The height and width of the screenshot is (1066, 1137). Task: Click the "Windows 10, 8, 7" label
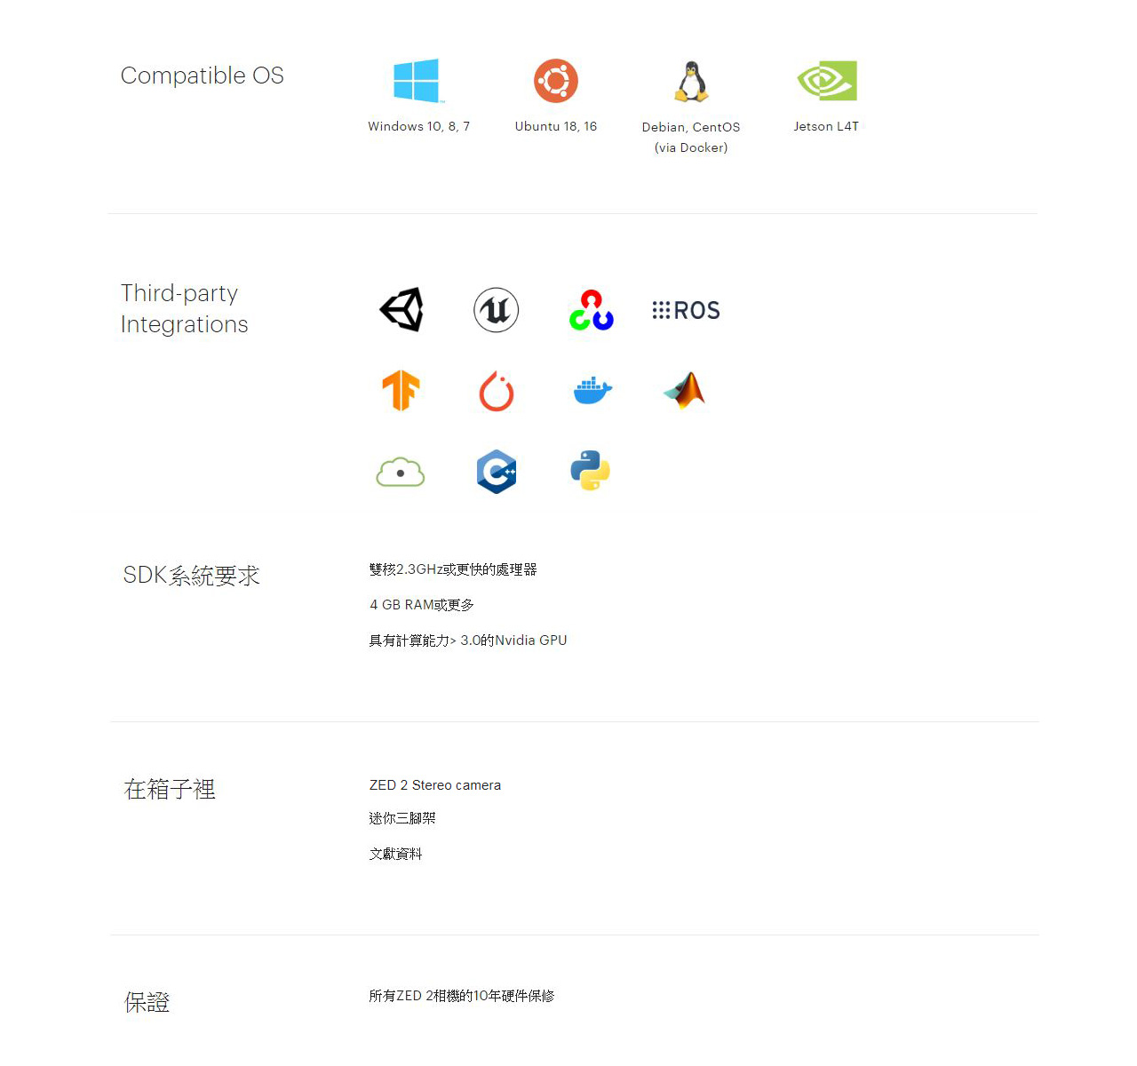419,126
